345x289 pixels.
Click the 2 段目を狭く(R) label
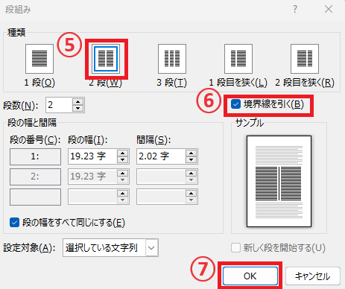click(x=305, y=83)
